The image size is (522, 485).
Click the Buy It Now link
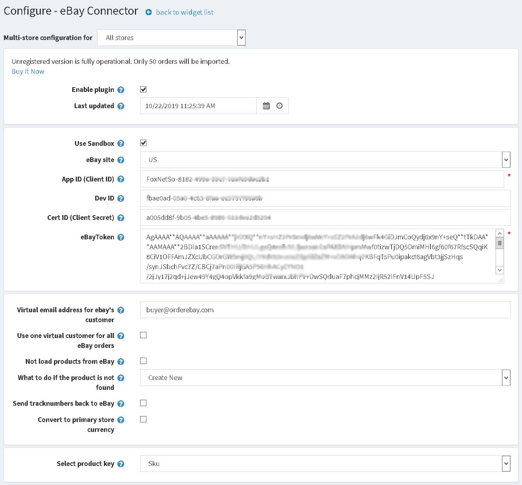tap(28, 71)
